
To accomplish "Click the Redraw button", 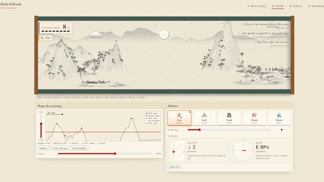I will coord(43,148).
